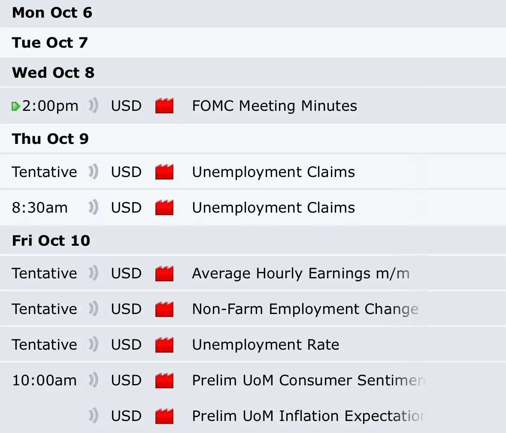Viewport: 506px width, 433px height.
Task: Click red impact icon for Average Hourly Earnings
Action: [164, 274]
